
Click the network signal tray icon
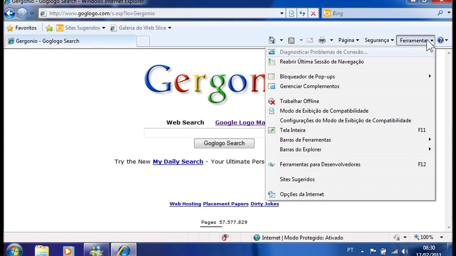394,251
